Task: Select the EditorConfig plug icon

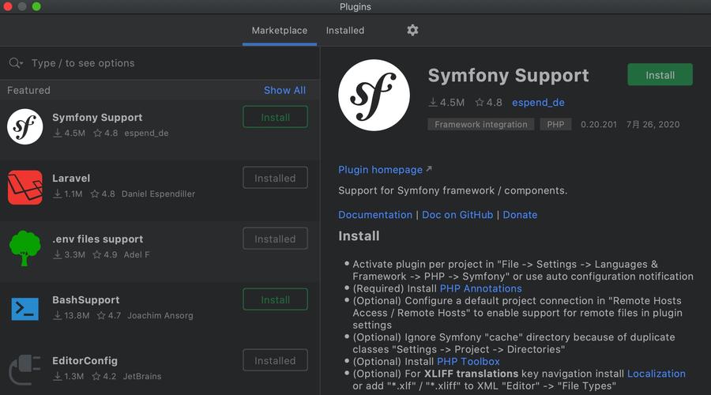Action: [x=25, y=370]
